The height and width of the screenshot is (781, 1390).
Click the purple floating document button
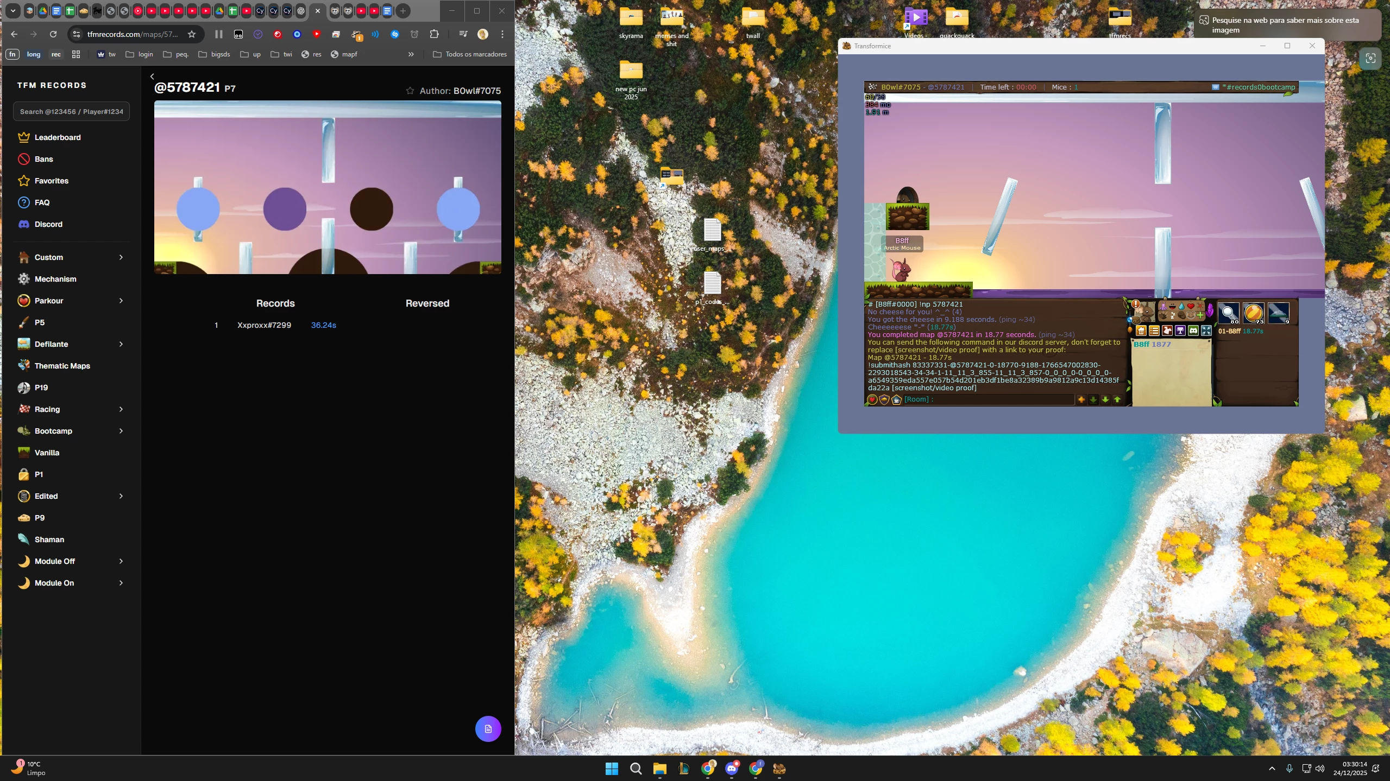click(488, 728)
